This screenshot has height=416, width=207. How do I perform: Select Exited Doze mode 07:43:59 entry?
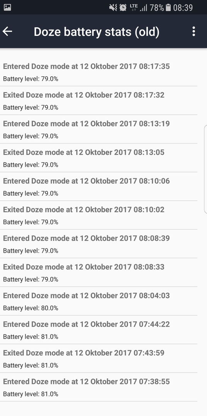coord(98,359)
